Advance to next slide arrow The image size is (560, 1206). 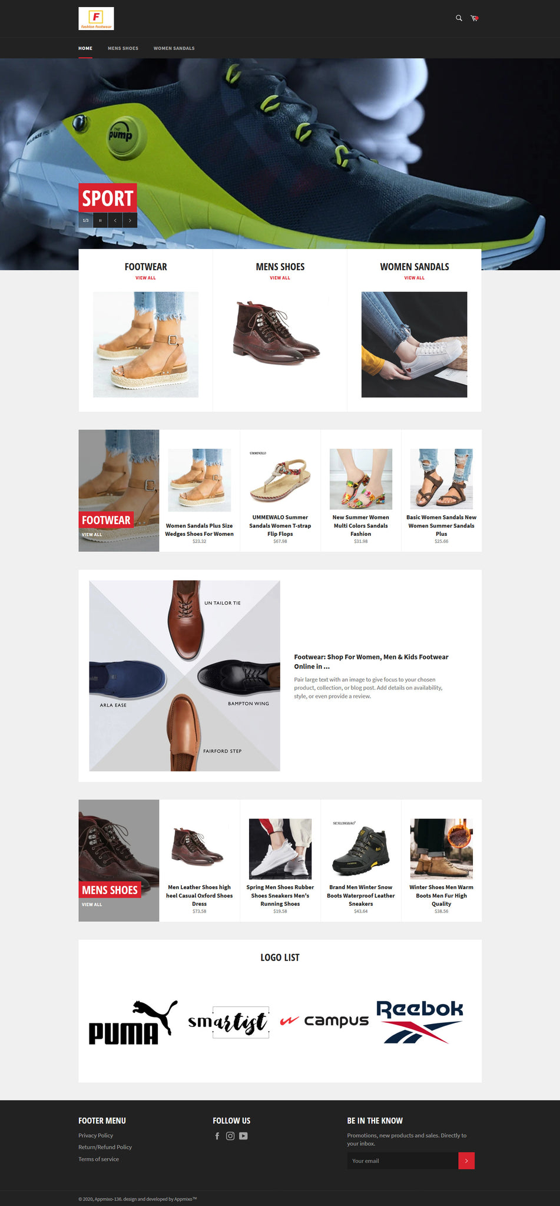(x=130, y=220)
